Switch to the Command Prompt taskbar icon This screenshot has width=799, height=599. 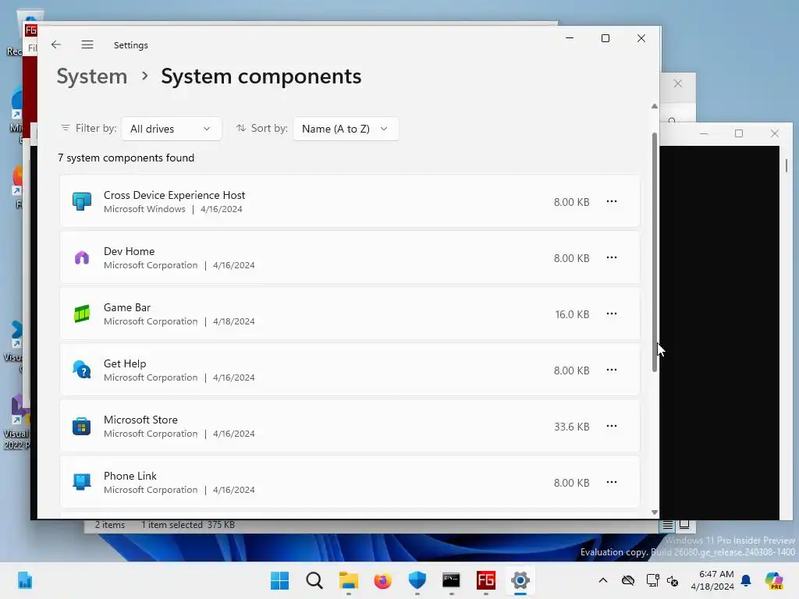452,580
